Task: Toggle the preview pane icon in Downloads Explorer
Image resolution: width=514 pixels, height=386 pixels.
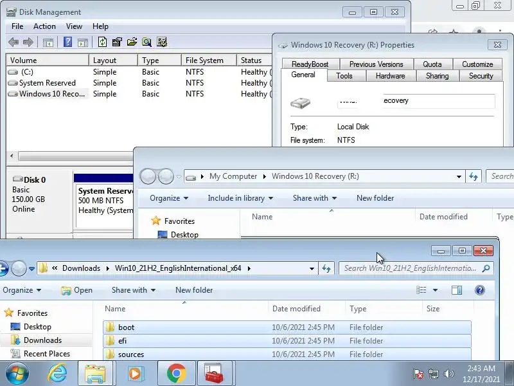Action: [457, 290]
